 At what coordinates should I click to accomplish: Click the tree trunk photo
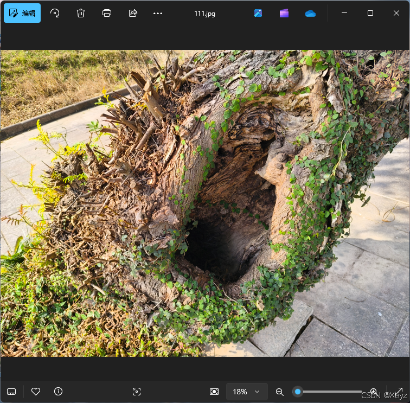click(x=205, y=203)
